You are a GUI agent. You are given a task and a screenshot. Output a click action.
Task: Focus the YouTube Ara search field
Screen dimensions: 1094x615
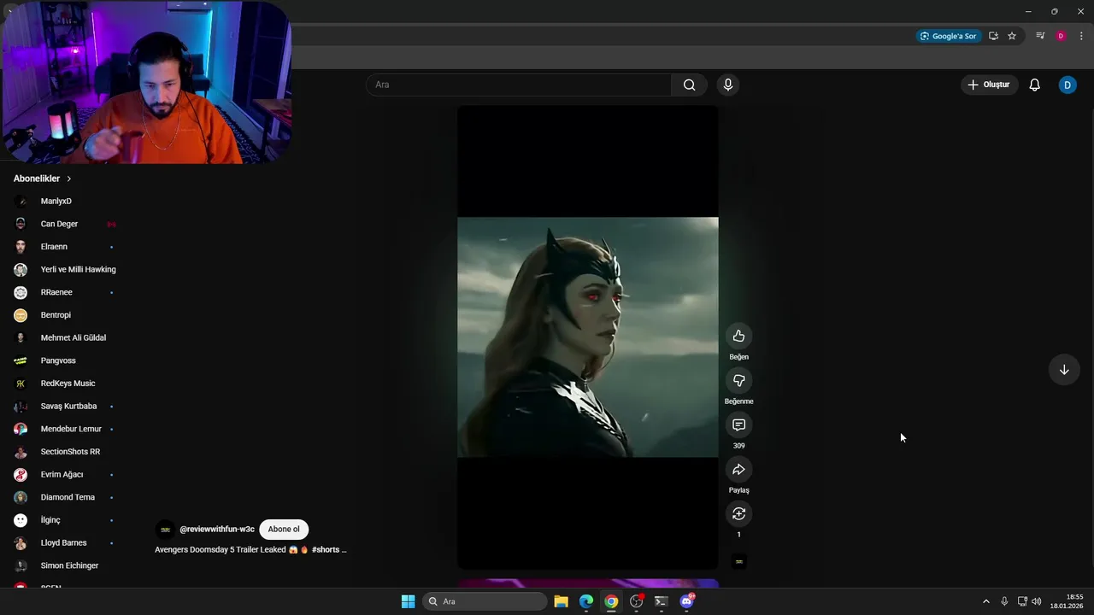(x=520, y=85)
